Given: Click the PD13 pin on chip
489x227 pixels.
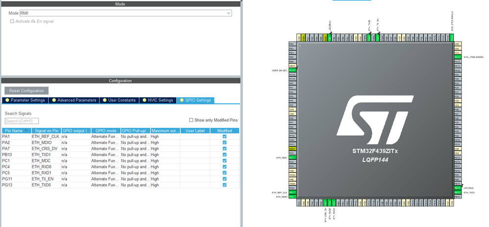Looking at the screenshot, I should coord(458,157).
